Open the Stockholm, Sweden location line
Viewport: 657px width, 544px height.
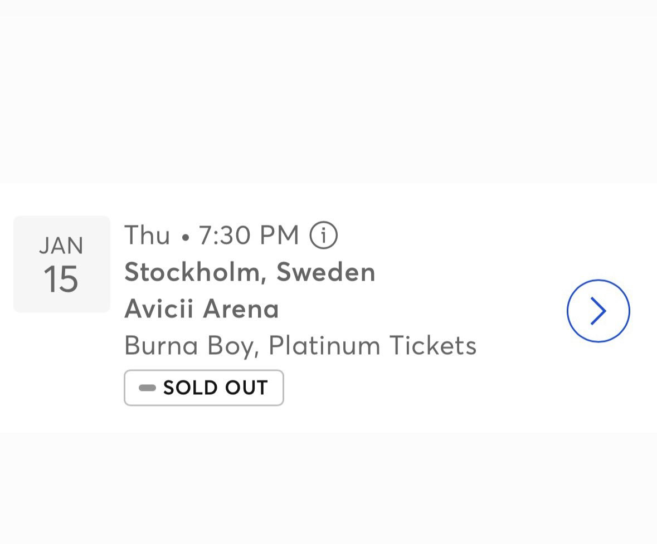(250, 272)
